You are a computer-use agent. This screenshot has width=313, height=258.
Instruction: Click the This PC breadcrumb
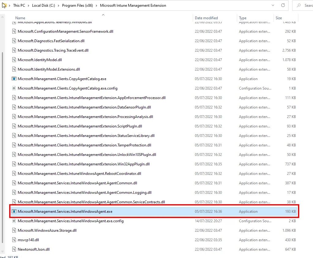click(x=19, y=6)
